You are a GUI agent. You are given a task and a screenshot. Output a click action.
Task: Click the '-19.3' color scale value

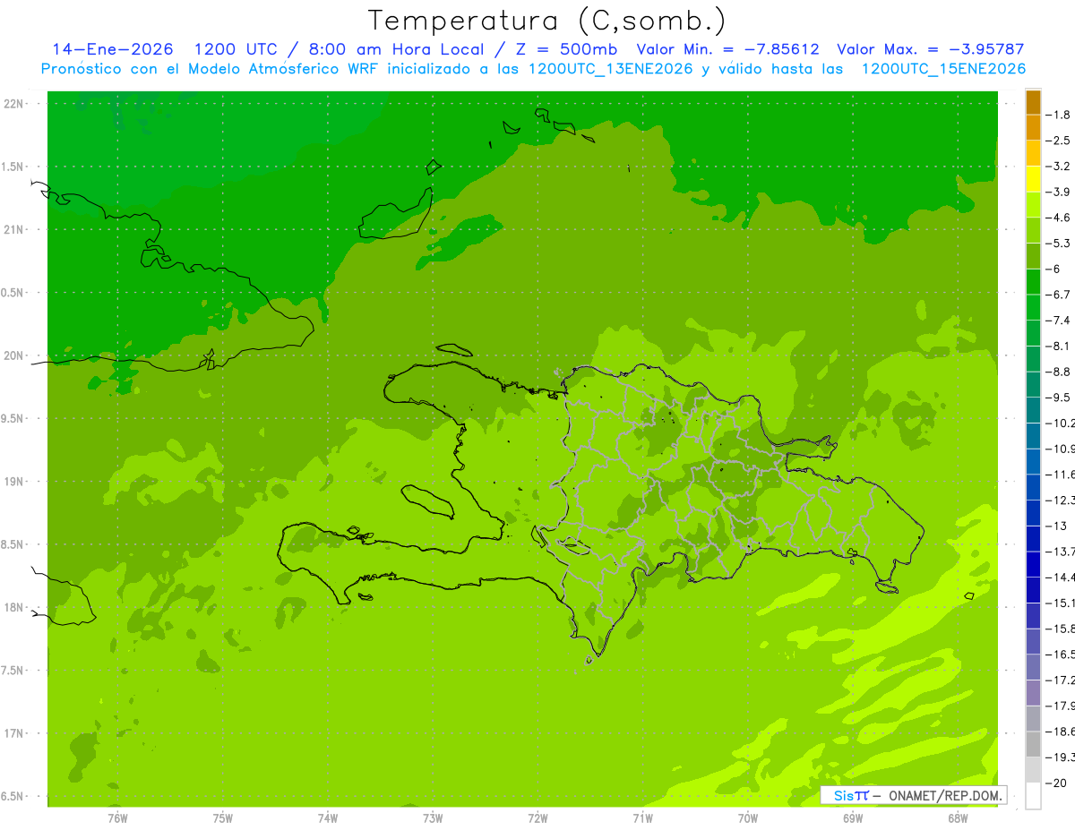[1062, 757]
